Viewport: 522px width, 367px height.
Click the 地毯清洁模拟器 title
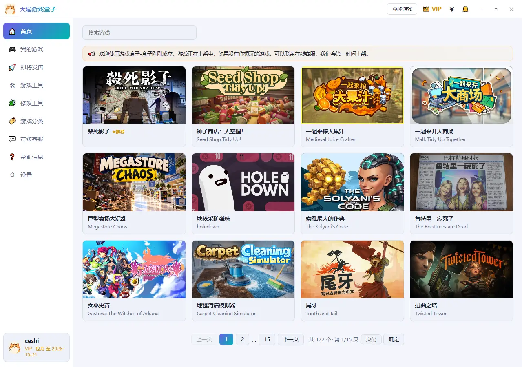(x=216, y=305)
